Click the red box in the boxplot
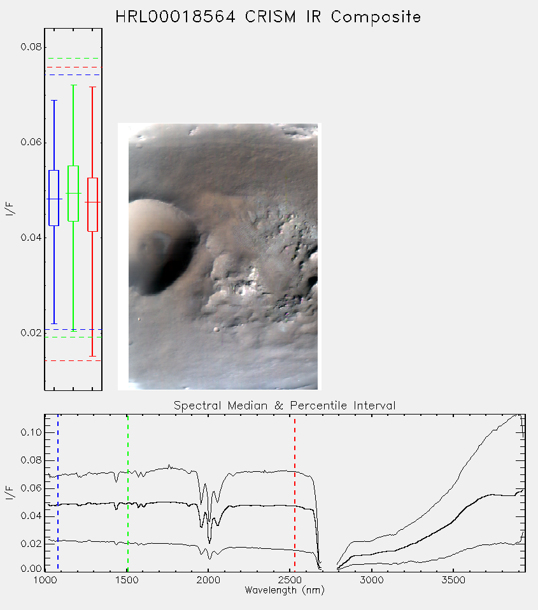Viewport: 538px width, 610px height. (x=92, y=204)
